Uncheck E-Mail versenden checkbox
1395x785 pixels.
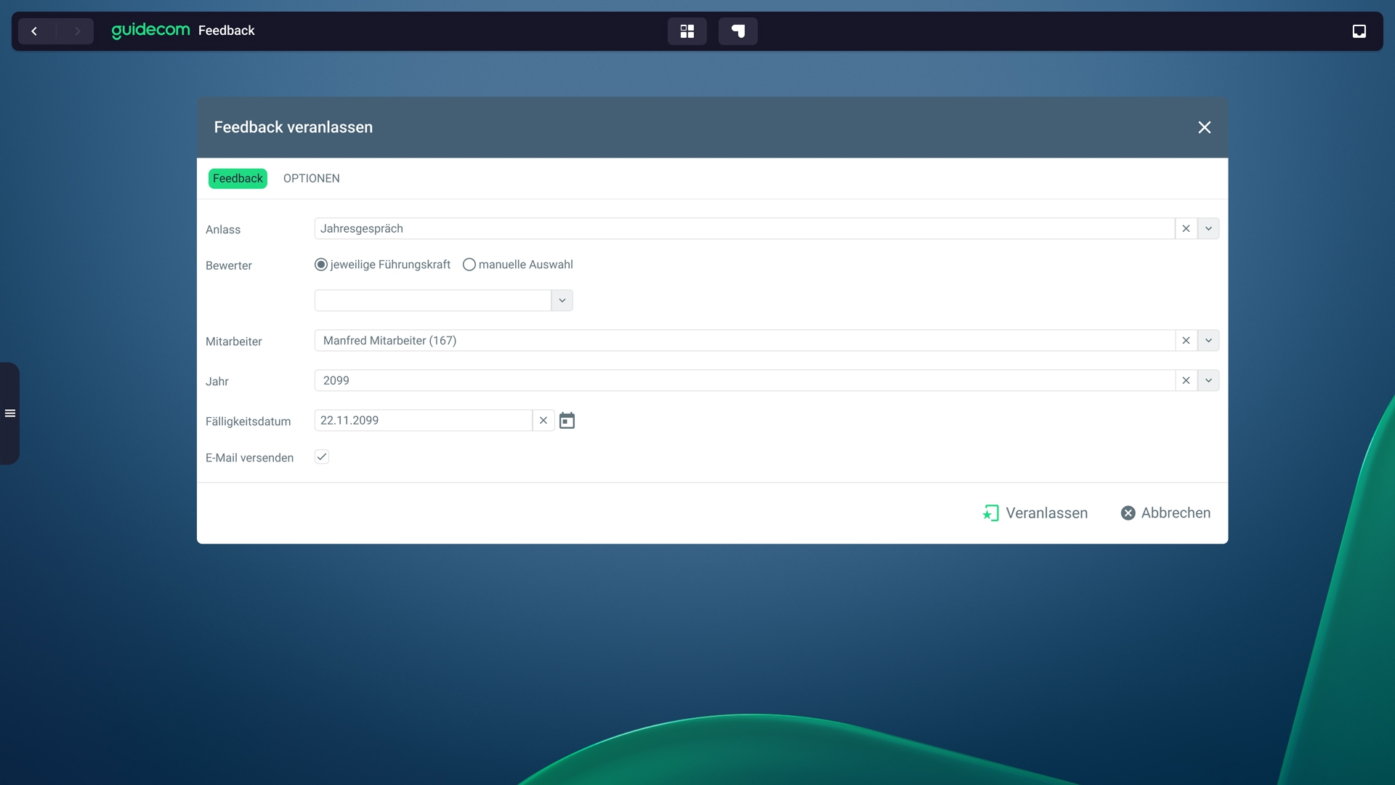322,457
